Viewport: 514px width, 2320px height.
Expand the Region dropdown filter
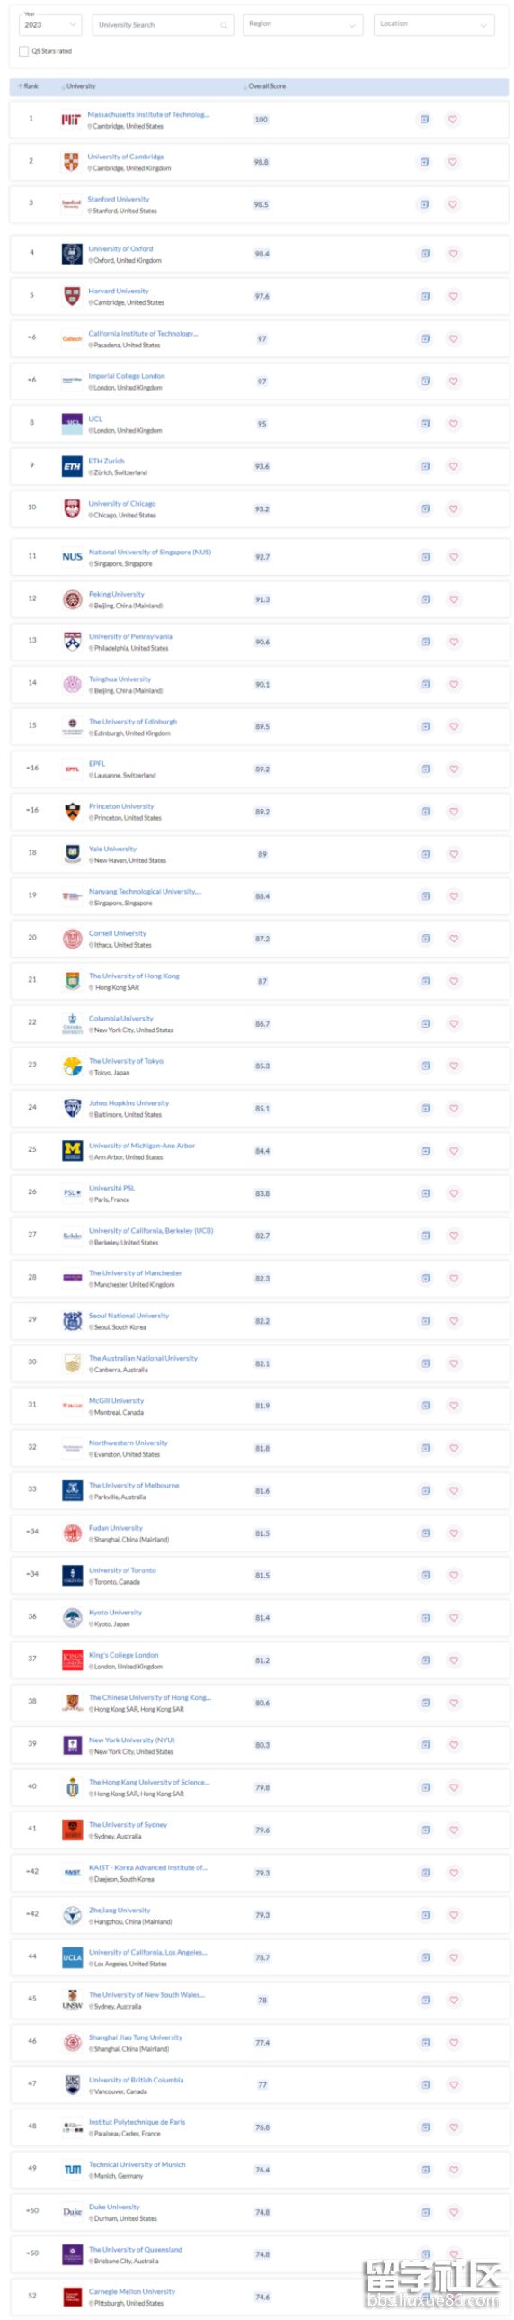(303, 24)
